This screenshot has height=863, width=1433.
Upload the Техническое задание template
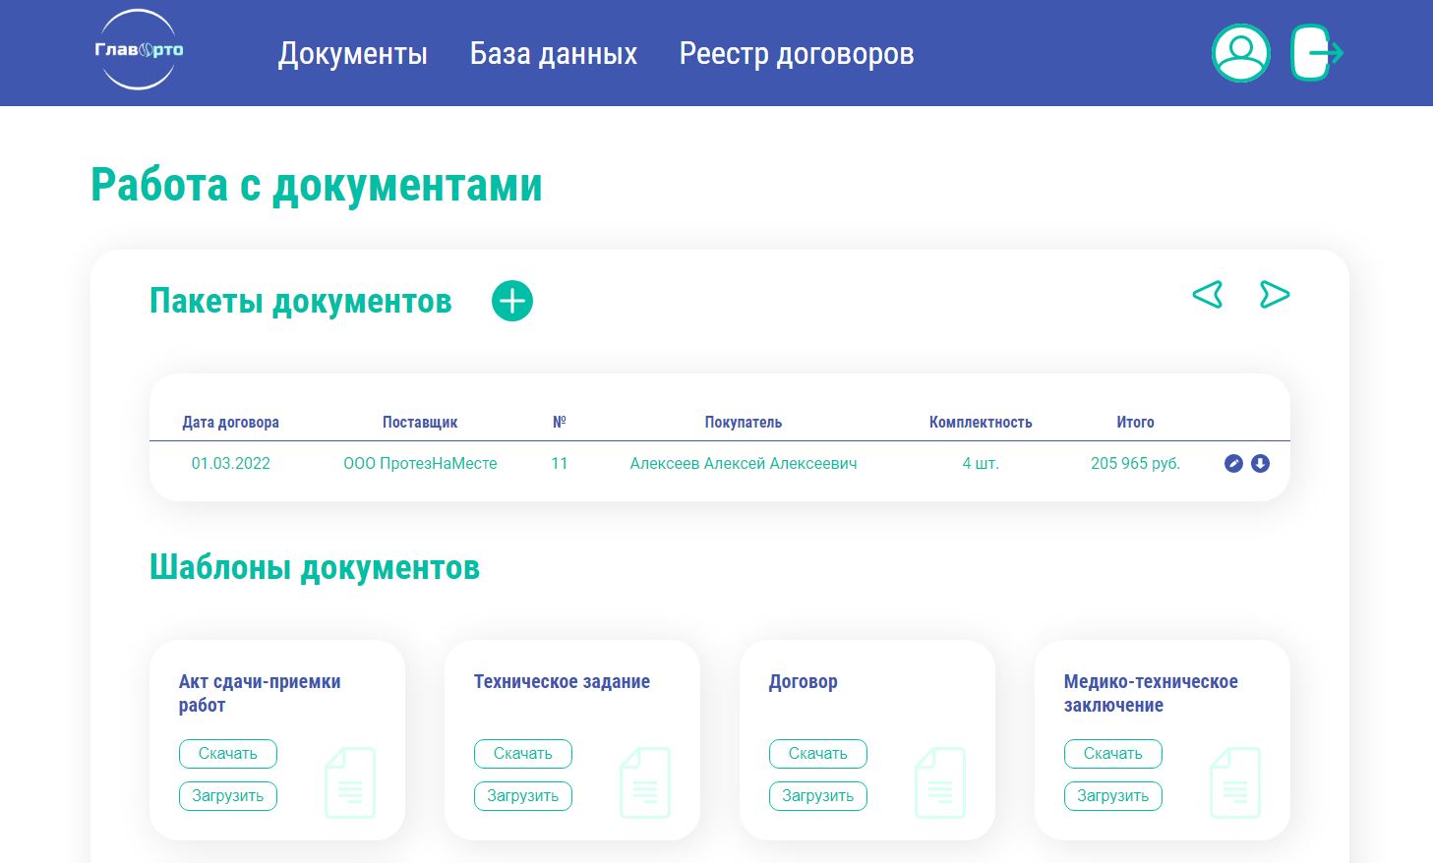[x=523, y=796]
